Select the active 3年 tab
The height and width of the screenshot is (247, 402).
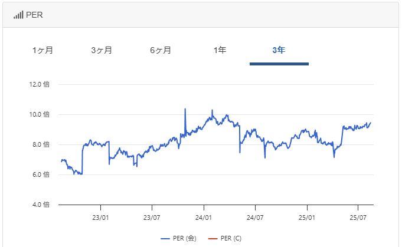[x=279, y=50]
